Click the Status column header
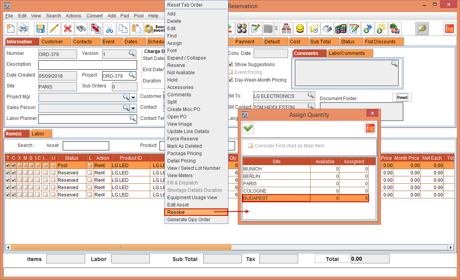 [x=72, y=158]
